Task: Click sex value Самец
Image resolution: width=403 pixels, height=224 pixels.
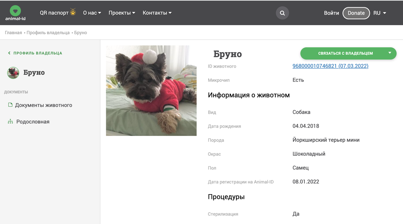Action: click(x=301, y=168)
